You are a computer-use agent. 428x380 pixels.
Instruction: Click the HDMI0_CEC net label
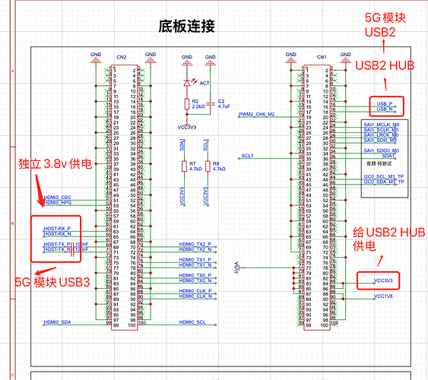(x=58, y=198)
